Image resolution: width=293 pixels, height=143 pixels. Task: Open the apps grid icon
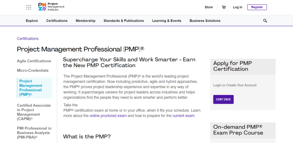tap(29, 7)
